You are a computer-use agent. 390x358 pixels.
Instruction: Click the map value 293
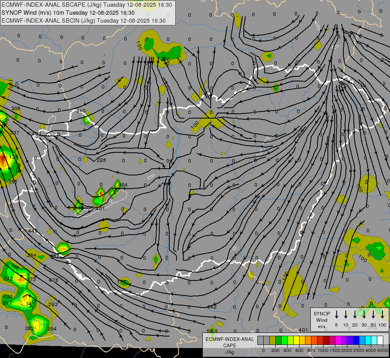coord(53,304)
